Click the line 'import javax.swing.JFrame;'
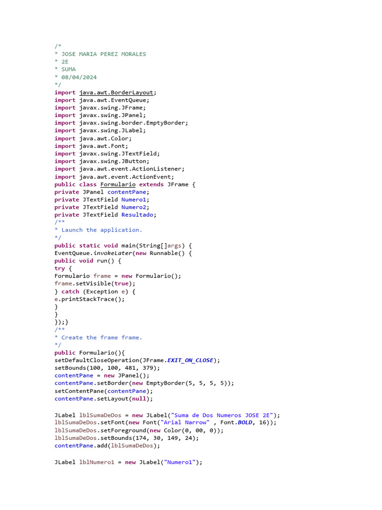The height and width of the screenshot is (510, 382). [x=100, y=108]
